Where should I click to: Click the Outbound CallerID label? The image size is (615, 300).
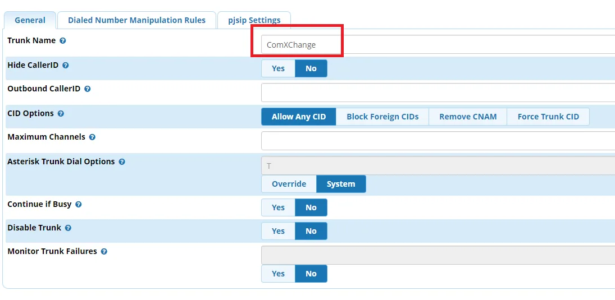(x=44, y=89)
